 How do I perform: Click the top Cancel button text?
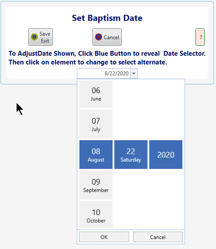click(x=111, y=37)
